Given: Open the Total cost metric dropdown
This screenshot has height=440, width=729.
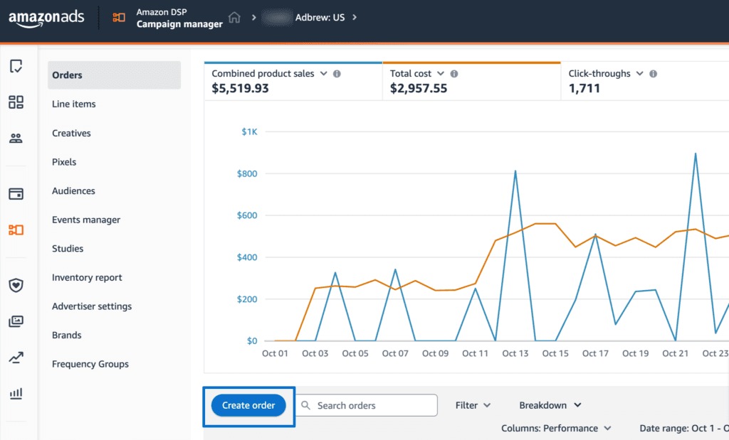Looking at the screenshot, I should pos(441,74).
